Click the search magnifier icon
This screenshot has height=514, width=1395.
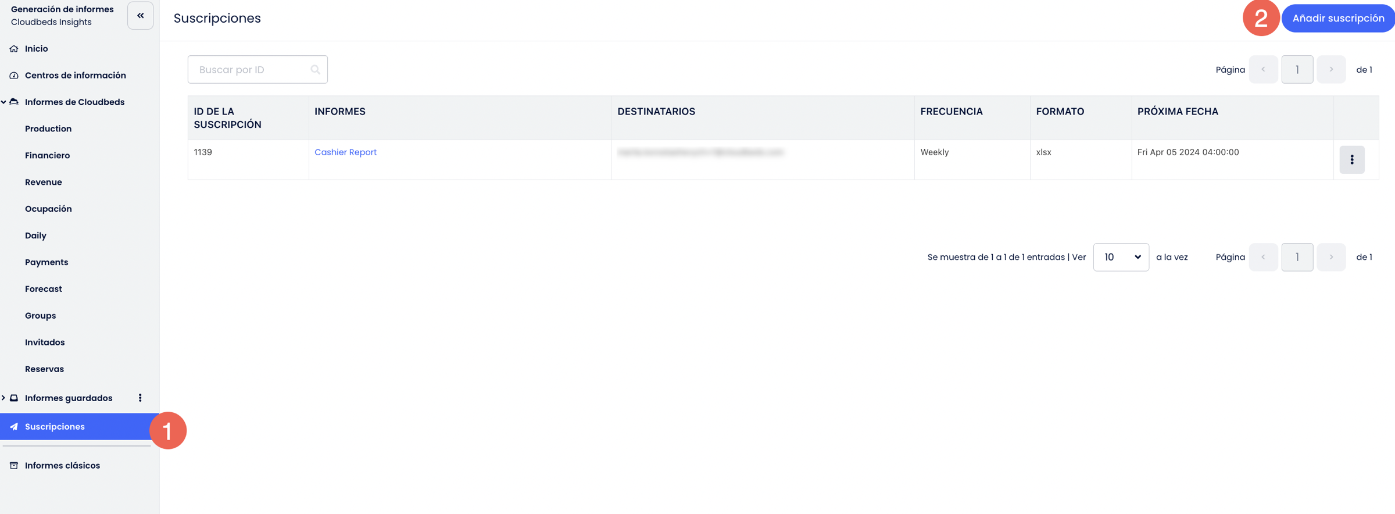pos(315,70)
